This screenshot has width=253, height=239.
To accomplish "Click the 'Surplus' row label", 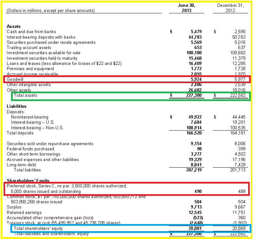I will click(14, 207).
